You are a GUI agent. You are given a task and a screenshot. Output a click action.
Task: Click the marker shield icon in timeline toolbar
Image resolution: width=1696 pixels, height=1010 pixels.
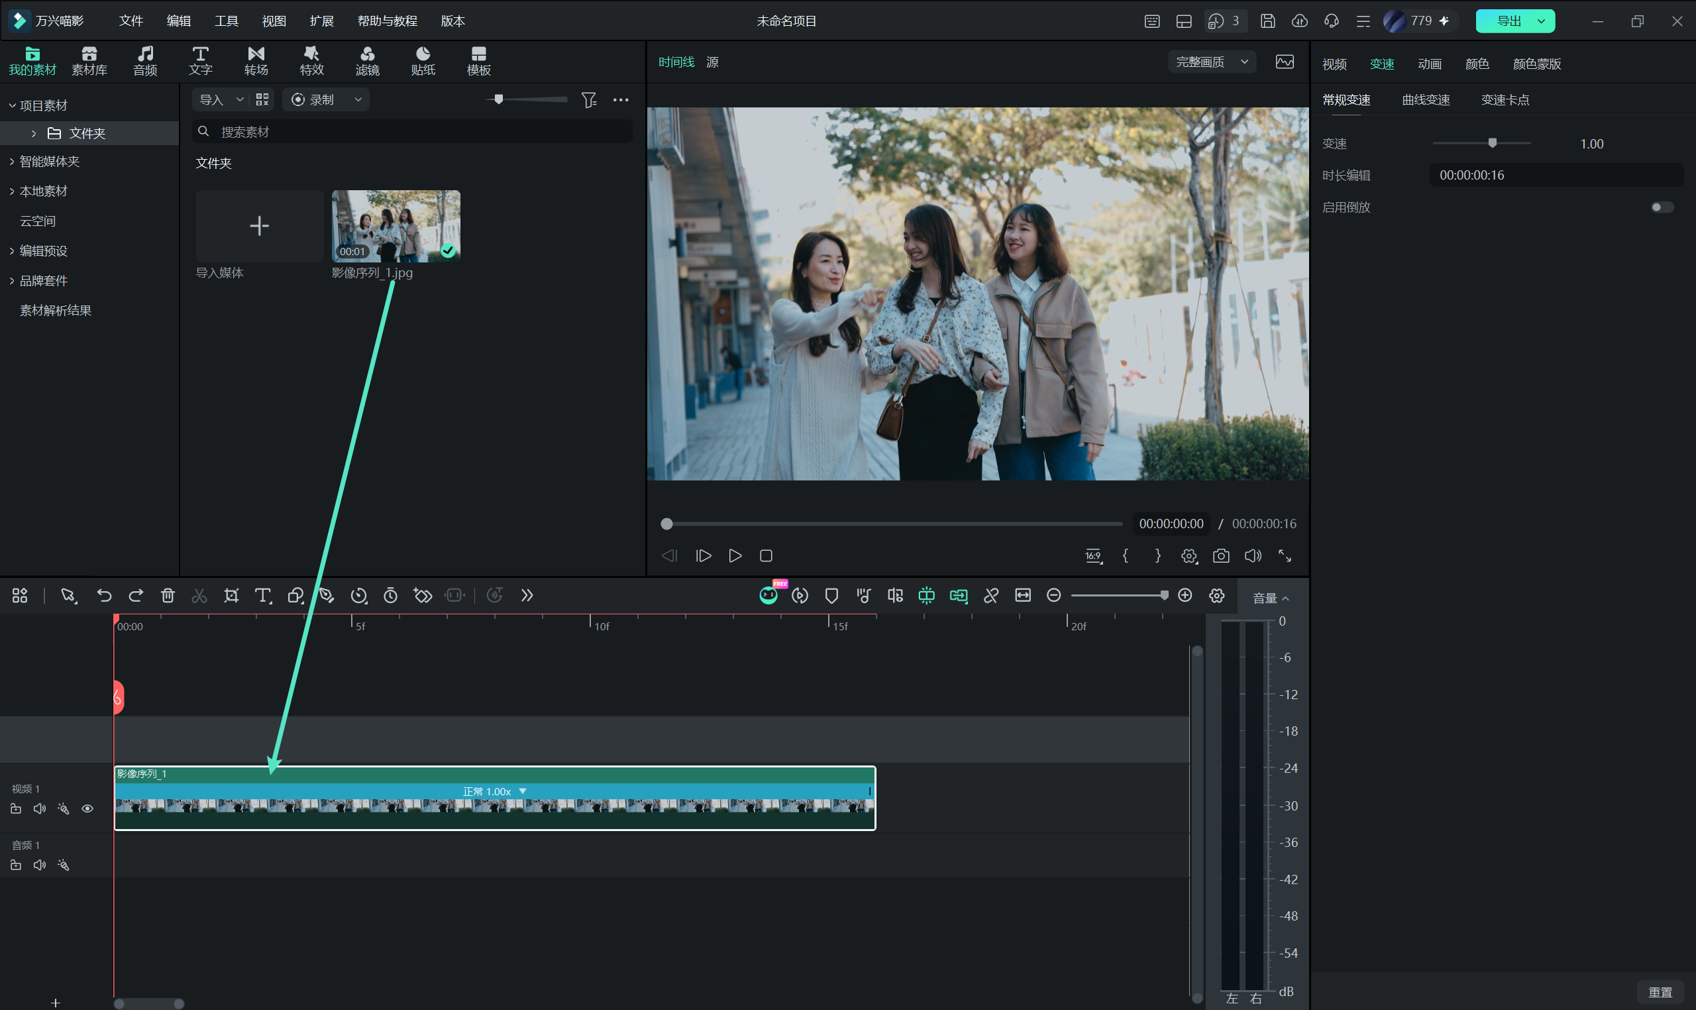(x=831, y=596)
